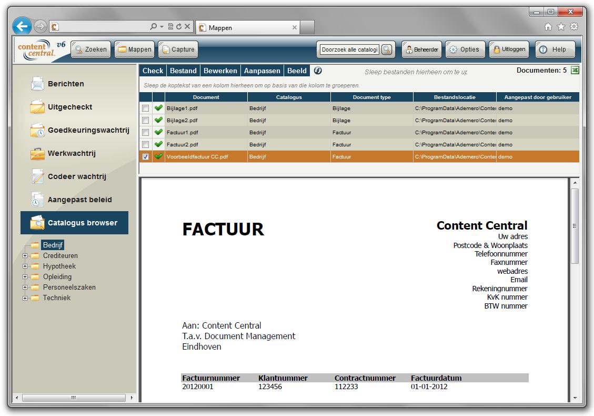594x416 pixels.
Task: Check the box for Factuur2.pdf
Action: (x=145, y=145)
